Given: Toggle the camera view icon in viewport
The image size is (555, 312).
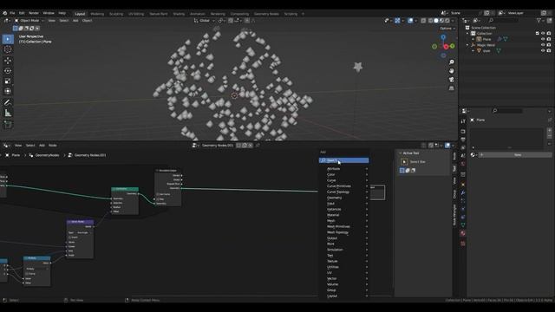Looking at the screenshot, I should click(451, 80).
